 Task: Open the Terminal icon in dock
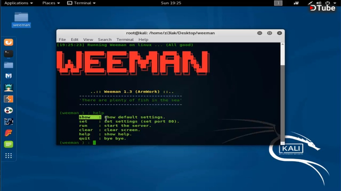(x=9, y=54)
